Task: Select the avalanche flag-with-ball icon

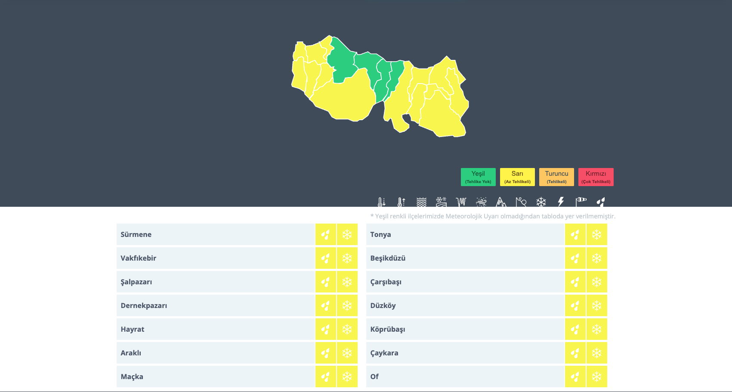Action: point(521,202)
